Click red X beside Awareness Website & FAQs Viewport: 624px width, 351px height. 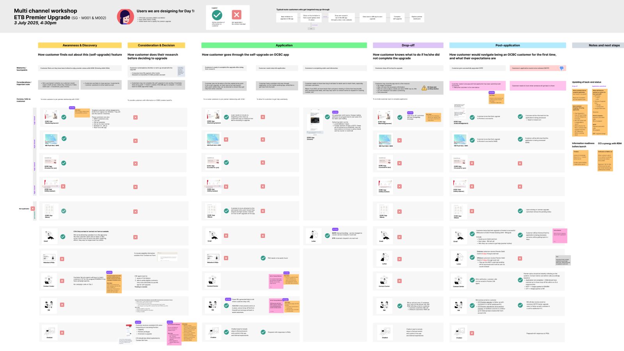click(x=62, y=259)
